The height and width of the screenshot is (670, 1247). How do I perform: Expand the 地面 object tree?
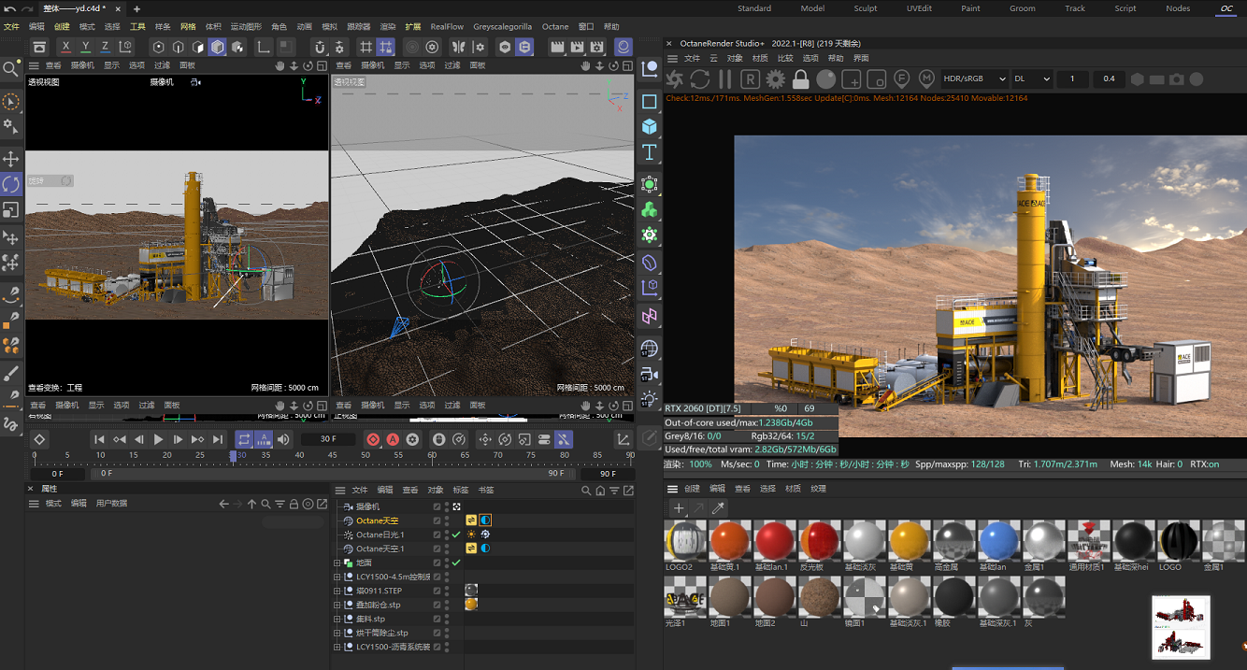pyautogui.click(x=337, y=563)
